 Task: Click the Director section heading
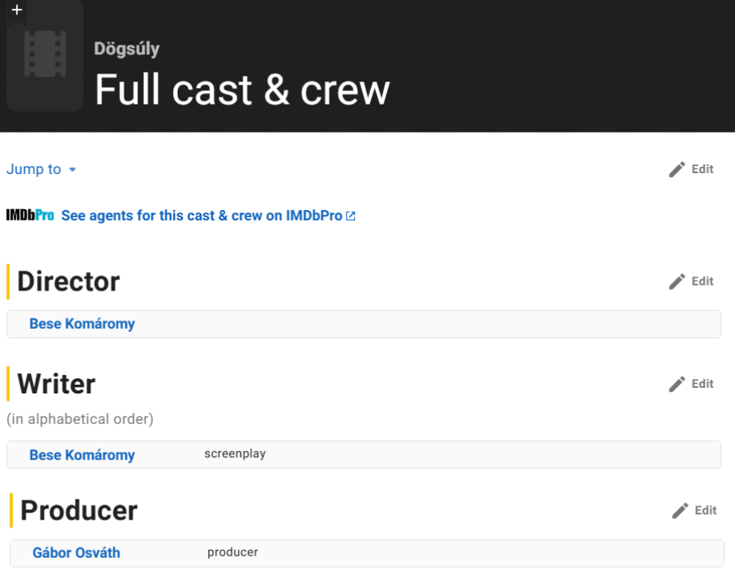pos(69,281)
